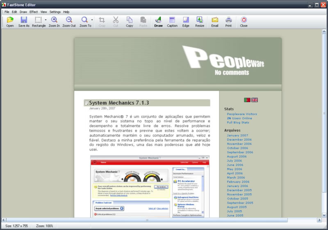The image size is (328, 230).
Task: Open the Draw menu
Action: pos(23,12)
